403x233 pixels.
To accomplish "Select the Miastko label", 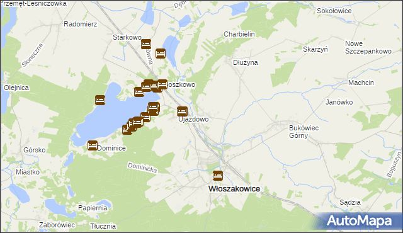I will tap(28, 172).
